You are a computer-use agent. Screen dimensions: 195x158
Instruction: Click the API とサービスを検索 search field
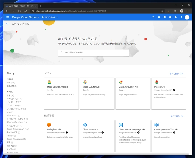tap(94, 53)
